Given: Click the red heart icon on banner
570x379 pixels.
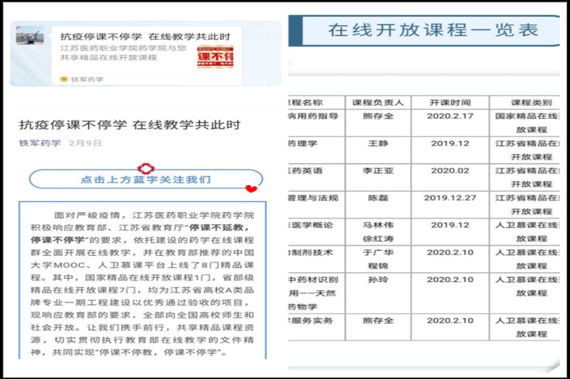Looking at the screenshot, I should tap(251, 189).
